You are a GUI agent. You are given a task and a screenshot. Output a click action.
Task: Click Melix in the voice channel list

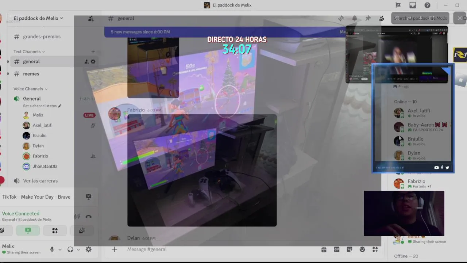coord(38,115)
